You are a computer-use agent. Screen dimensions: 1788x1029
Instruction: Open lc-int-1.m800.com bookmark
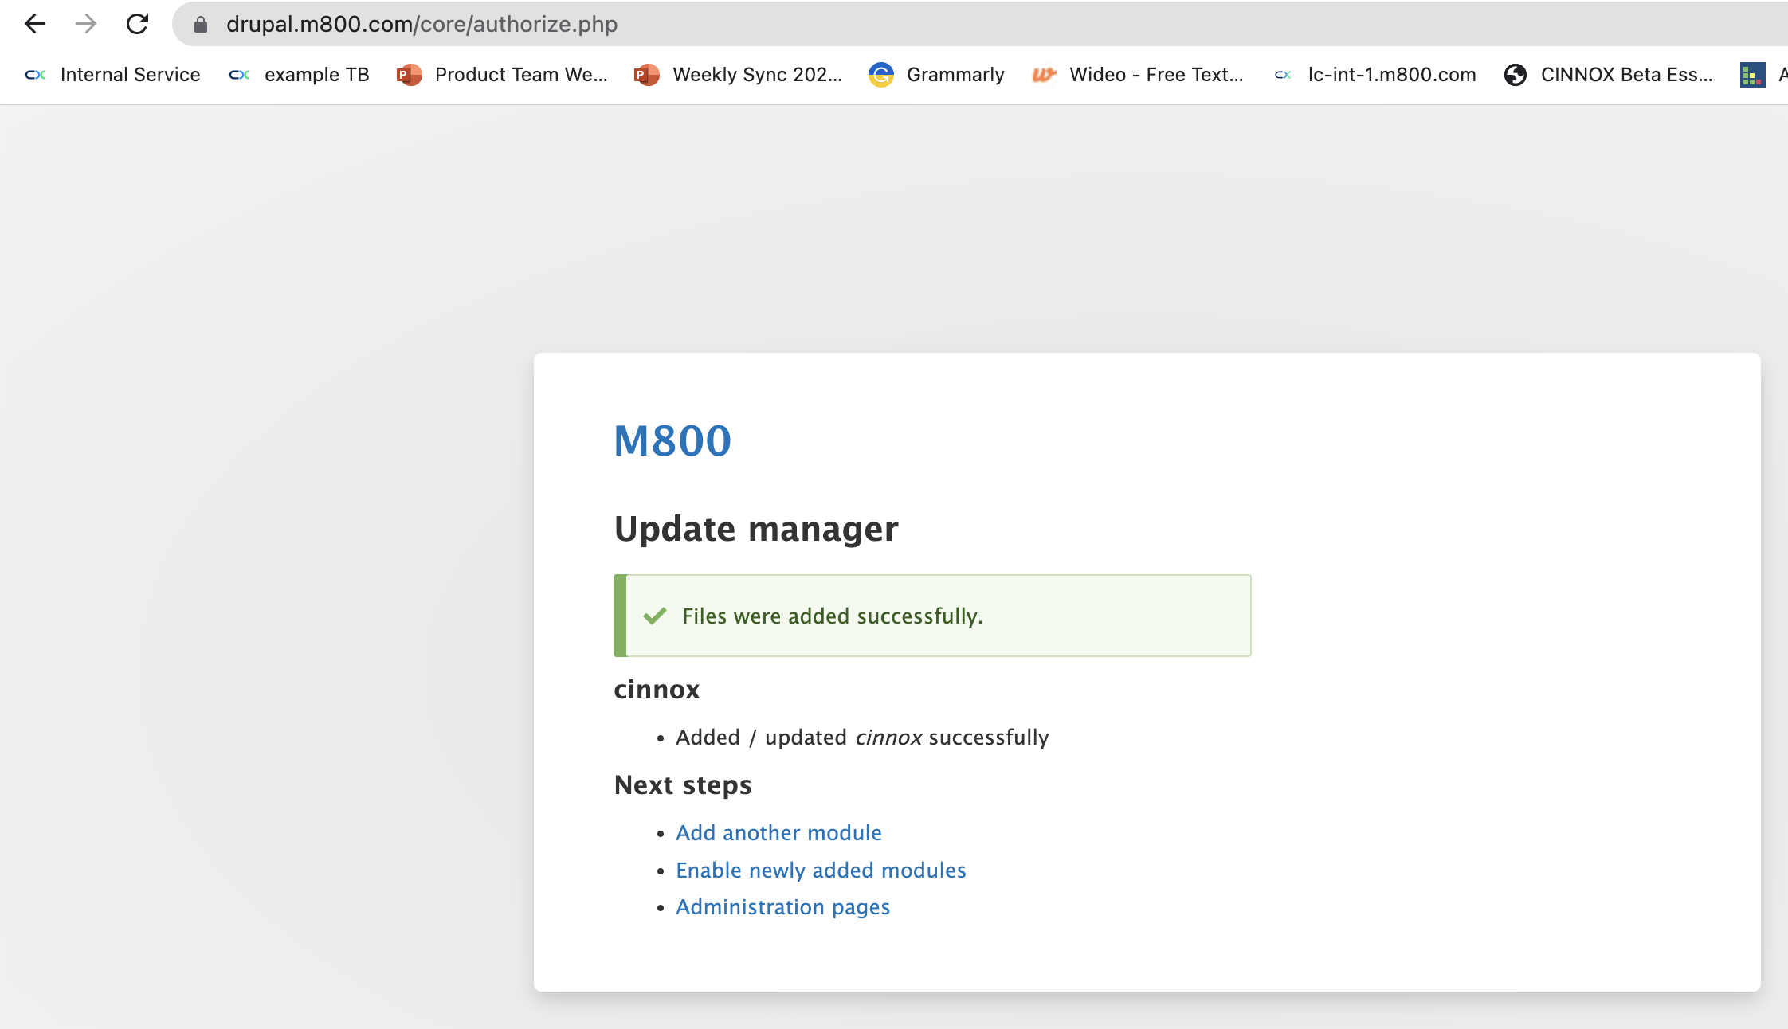1375,75
